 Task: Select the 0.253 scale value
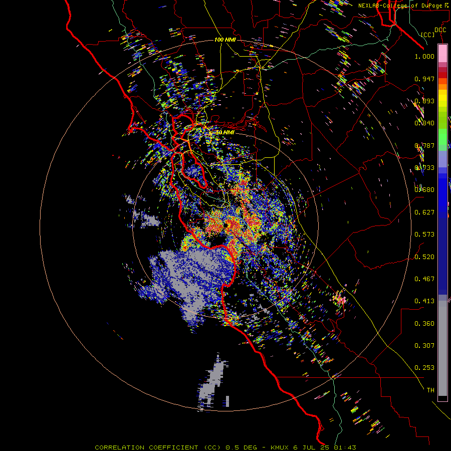(x=424, y=368)
